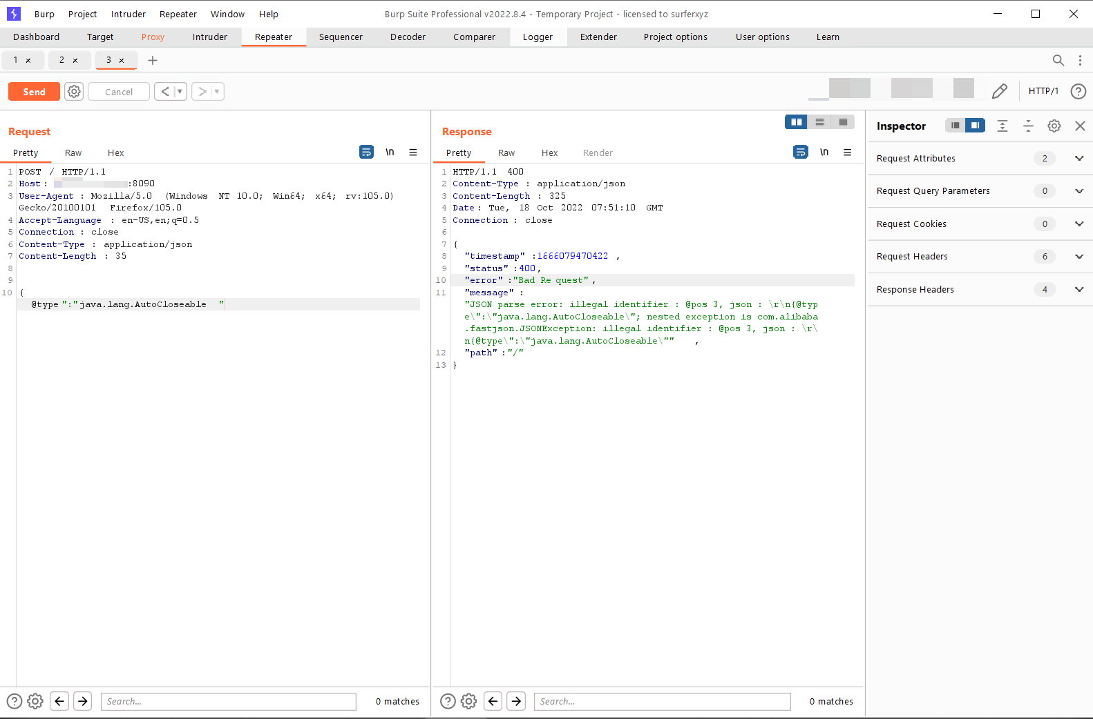Open the Intruder main tab

210,37
